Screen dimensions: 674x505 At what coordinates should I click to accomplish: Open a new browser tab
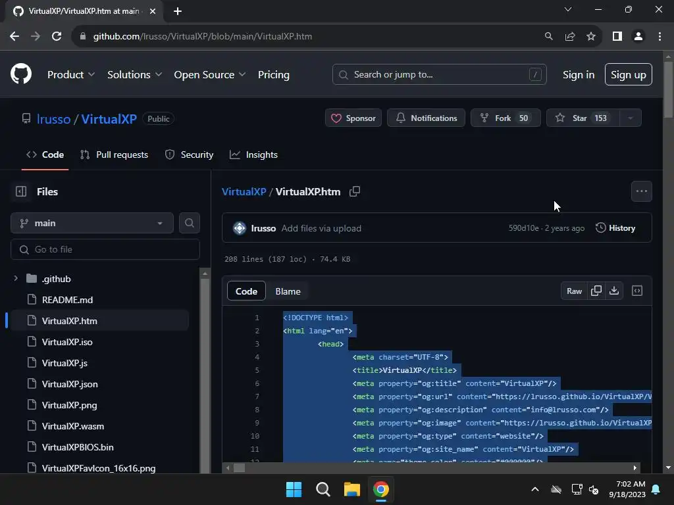click(178, 11)
